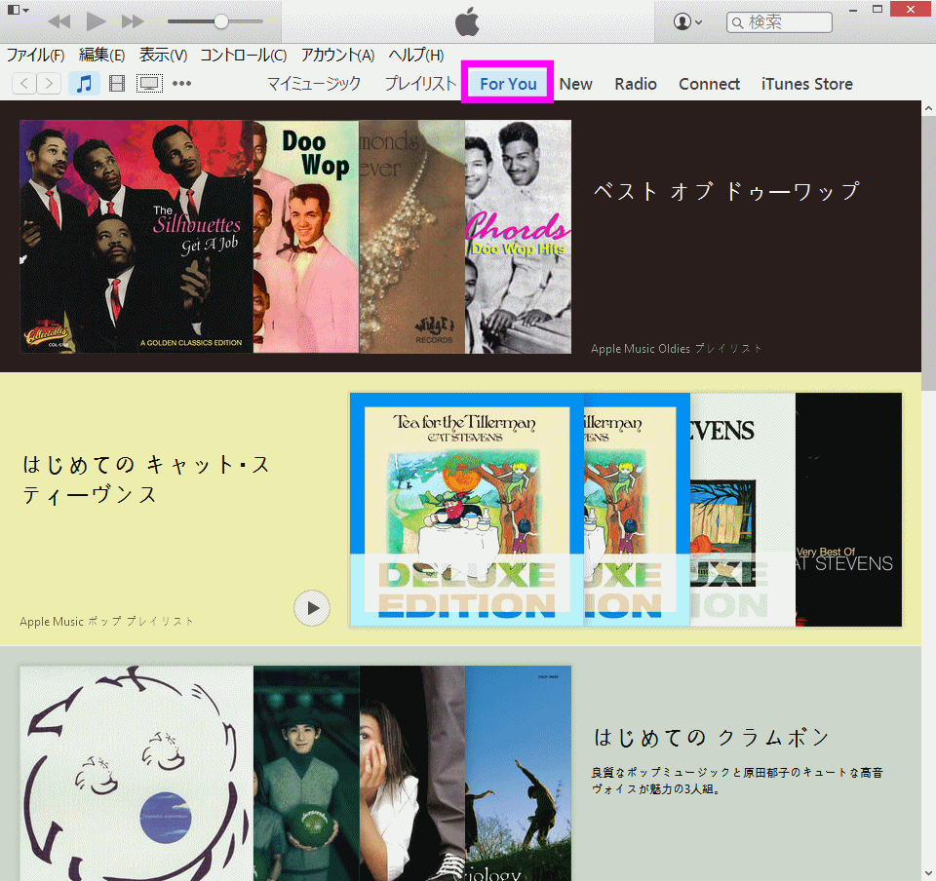
Task: Switch to the Movies library icon
Action: 117,84
